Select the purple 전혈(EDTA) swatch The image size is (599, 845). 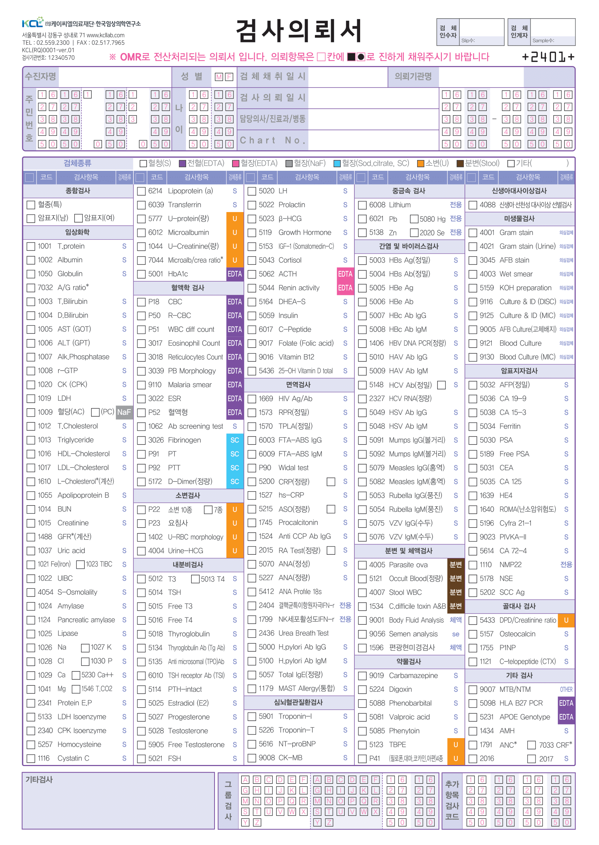pyautogui.click(x=182, y=164)
